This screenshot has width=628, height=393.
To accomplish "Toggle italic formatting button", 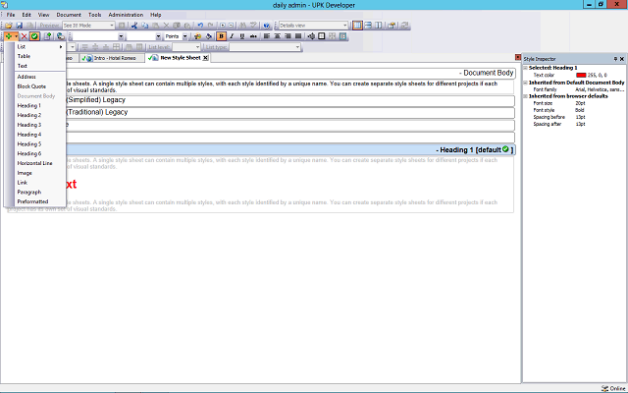I will click(x=232, y=36).
